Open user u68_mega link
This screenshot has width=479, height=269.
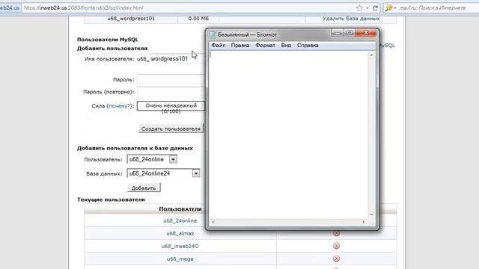(x=180, y=259)
